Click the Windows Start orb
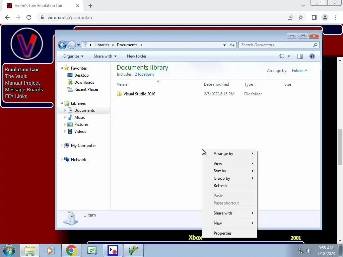This screenshot has width=343, height=257. pos(9,250)
